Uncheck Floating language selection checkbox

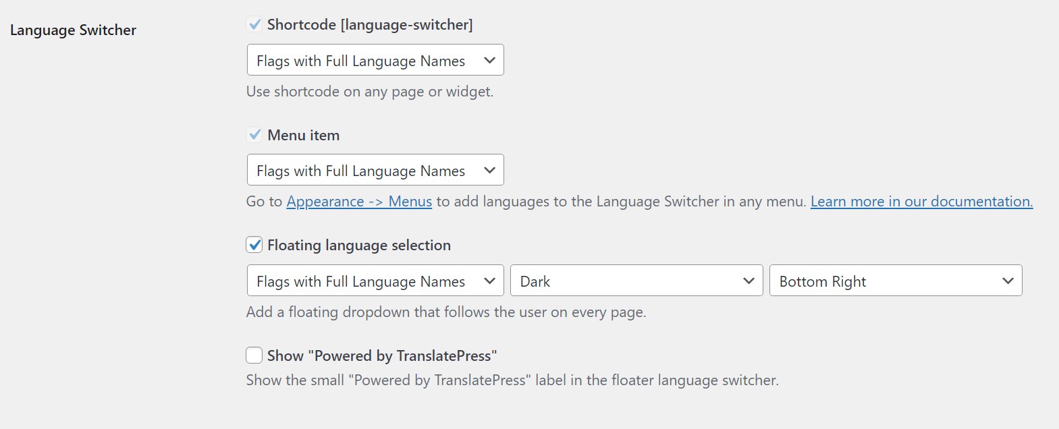(x=254, y=245)
